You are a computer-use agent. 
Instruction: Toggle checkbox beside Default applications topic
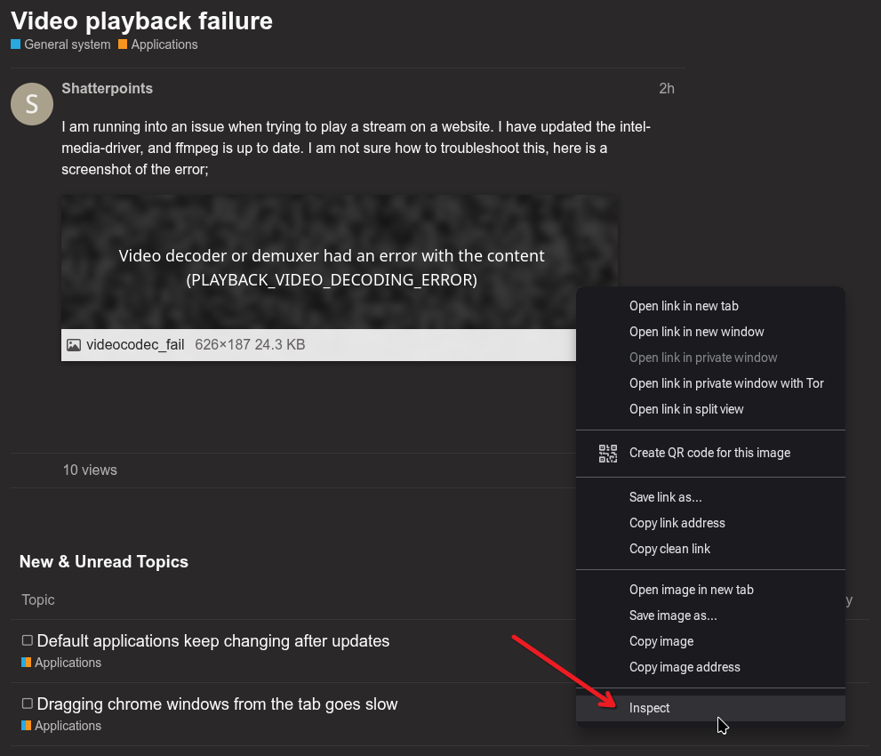pyautogui.click(x=28, y=640)
